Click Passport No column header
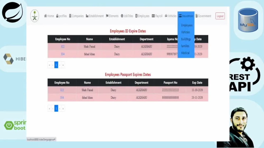This screenshot has height=148, width=264. 170,83
